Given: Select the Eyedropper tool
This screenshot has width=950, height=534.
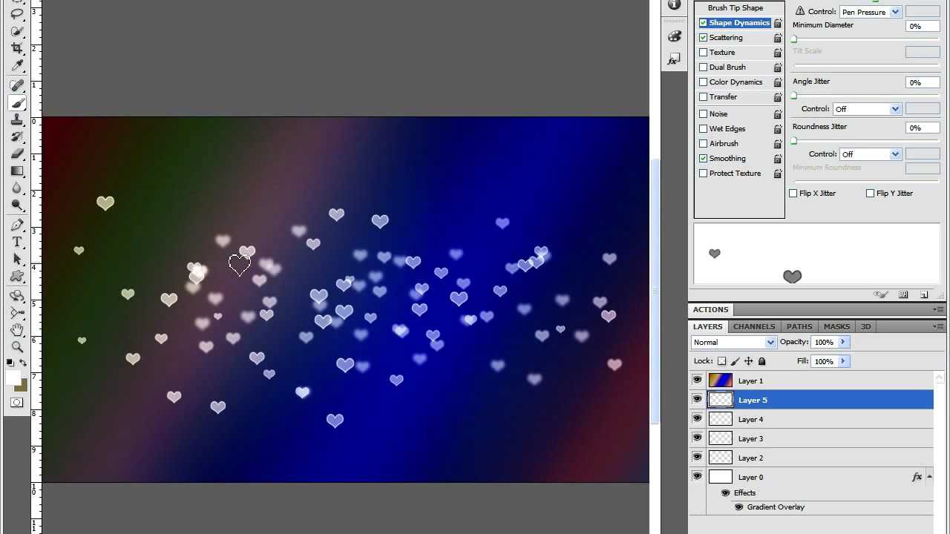Looking at the screenshot, I should (16, 66).
